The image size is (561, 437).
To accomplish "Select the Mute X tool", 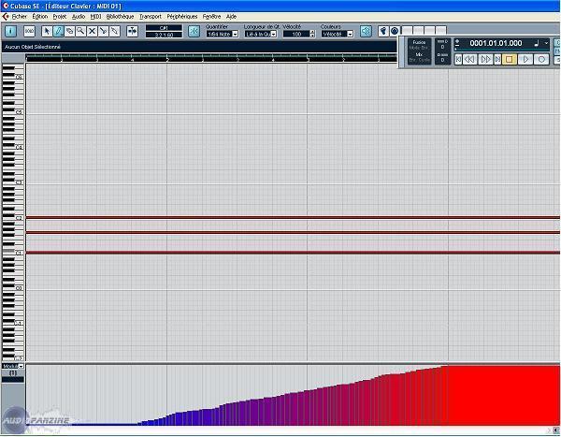I will (92, 32).
